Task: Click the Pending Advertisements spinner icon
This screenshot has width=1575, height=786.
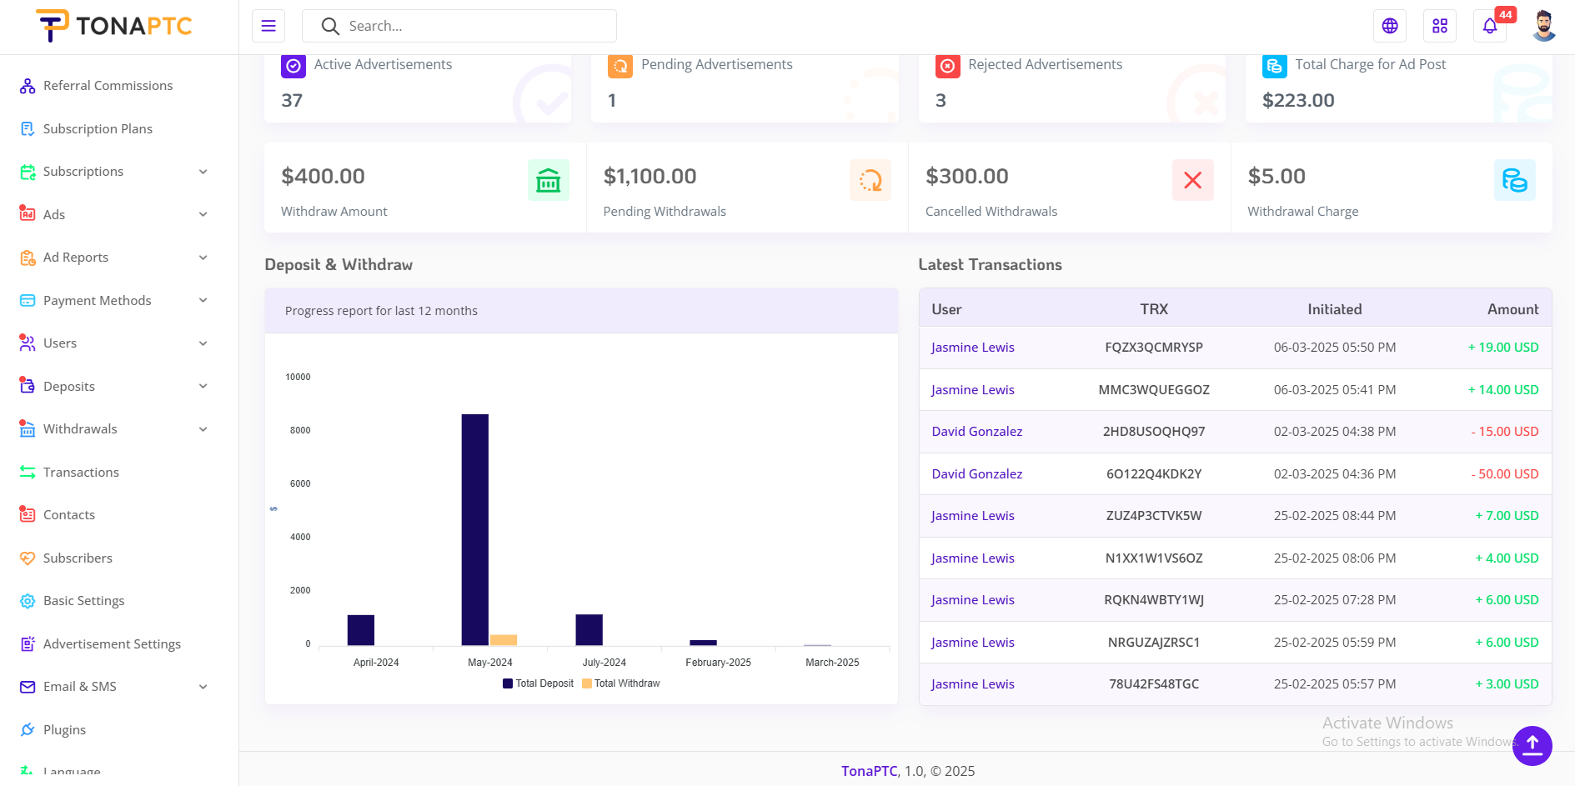Action: 620,65
